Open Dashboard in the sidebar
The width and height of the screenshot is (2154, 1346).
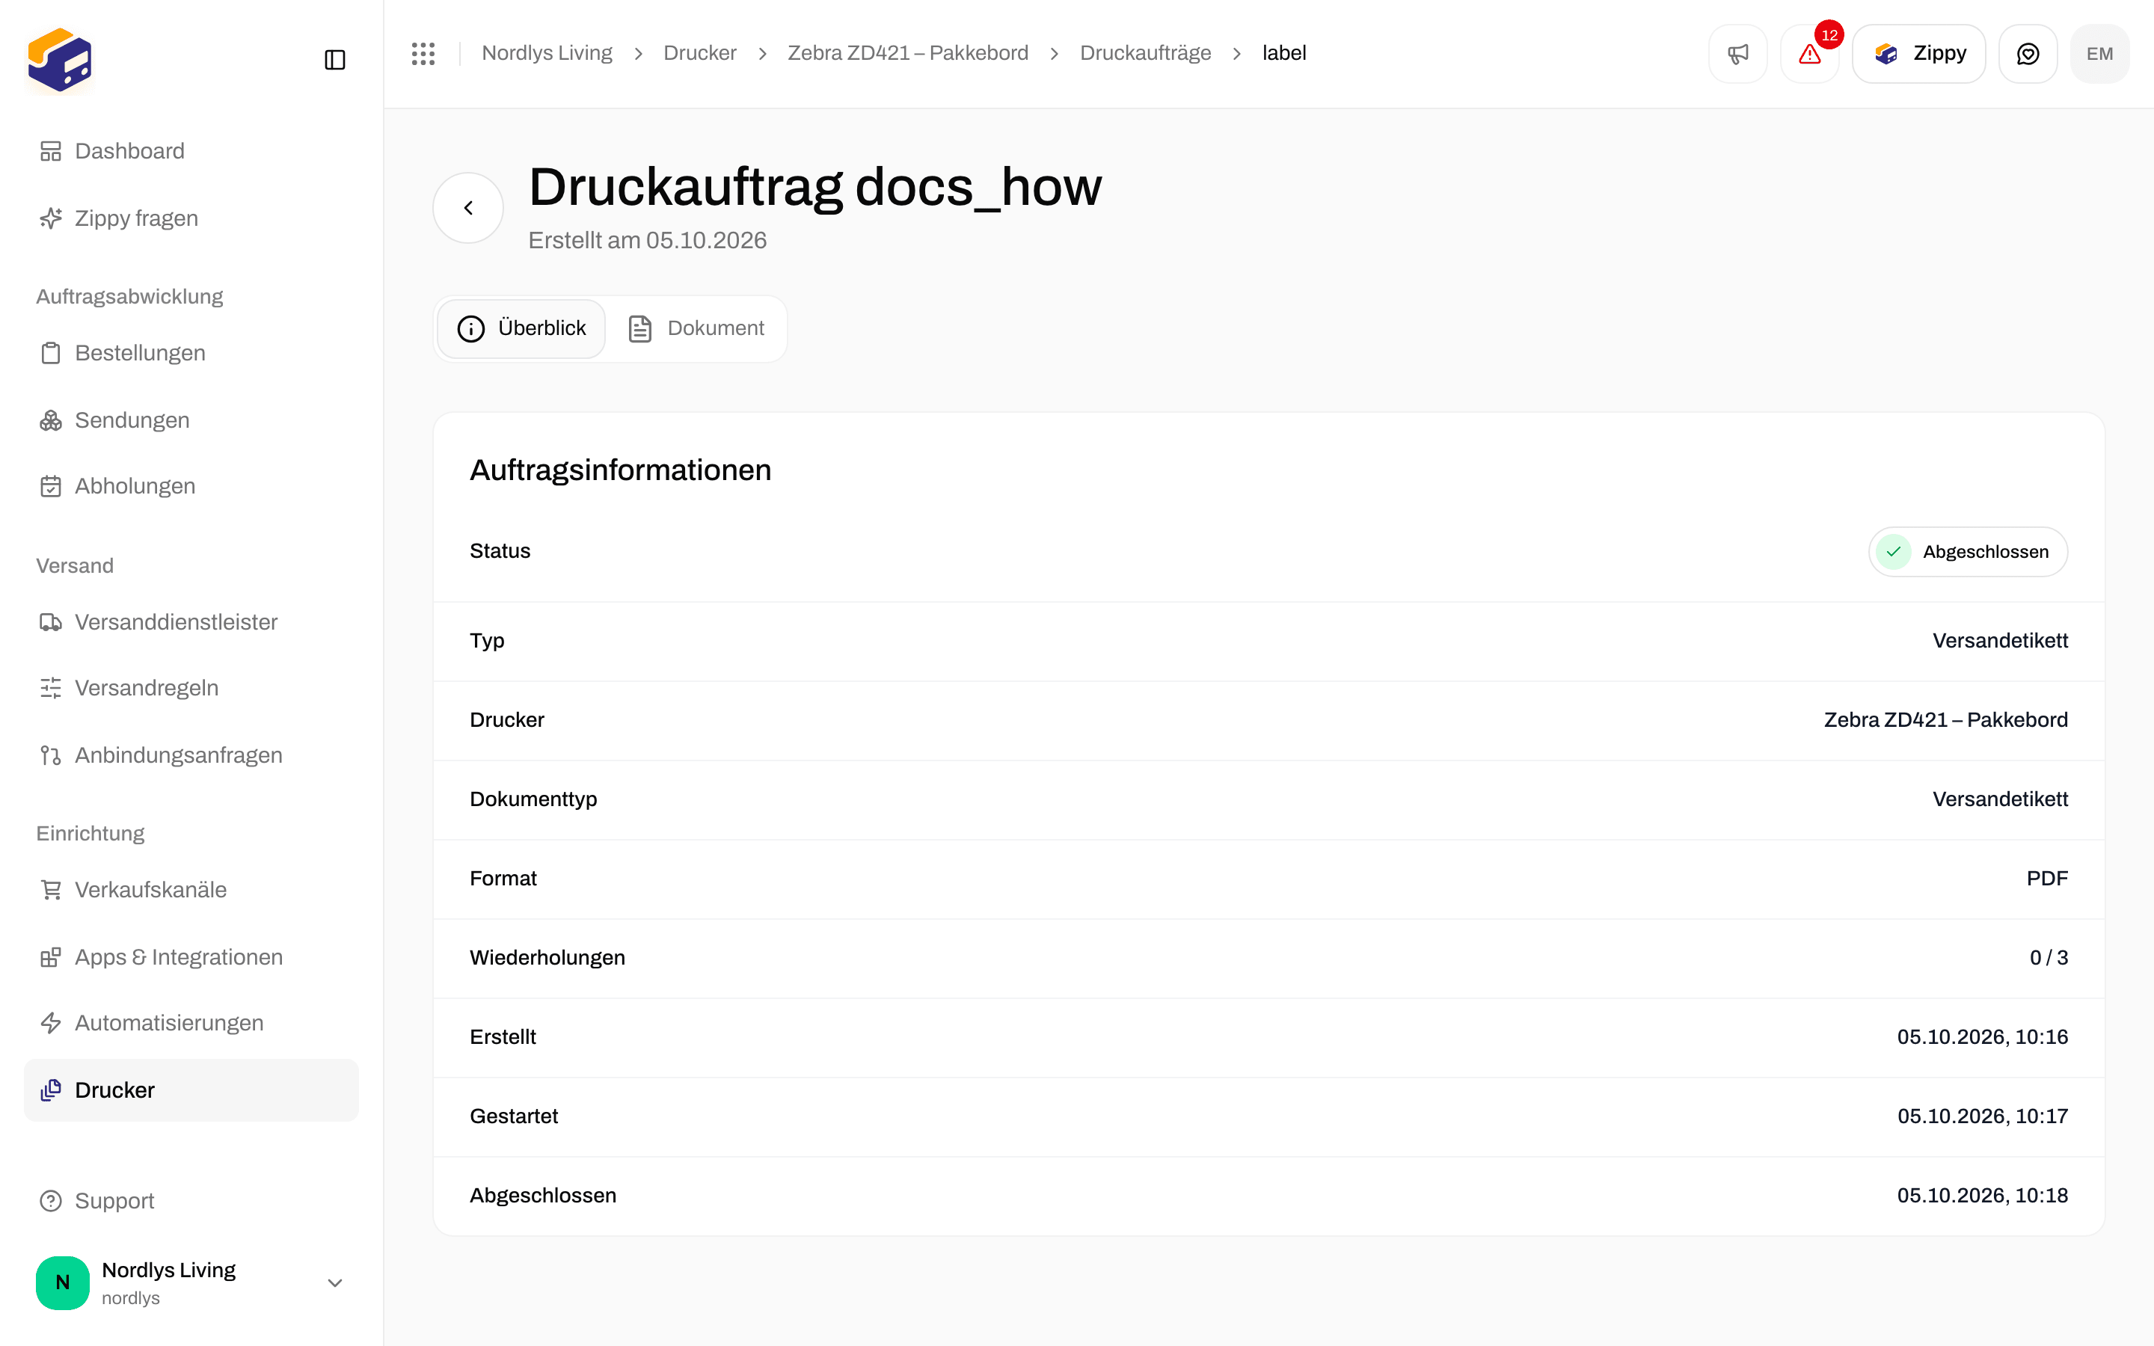pos(191,151)
